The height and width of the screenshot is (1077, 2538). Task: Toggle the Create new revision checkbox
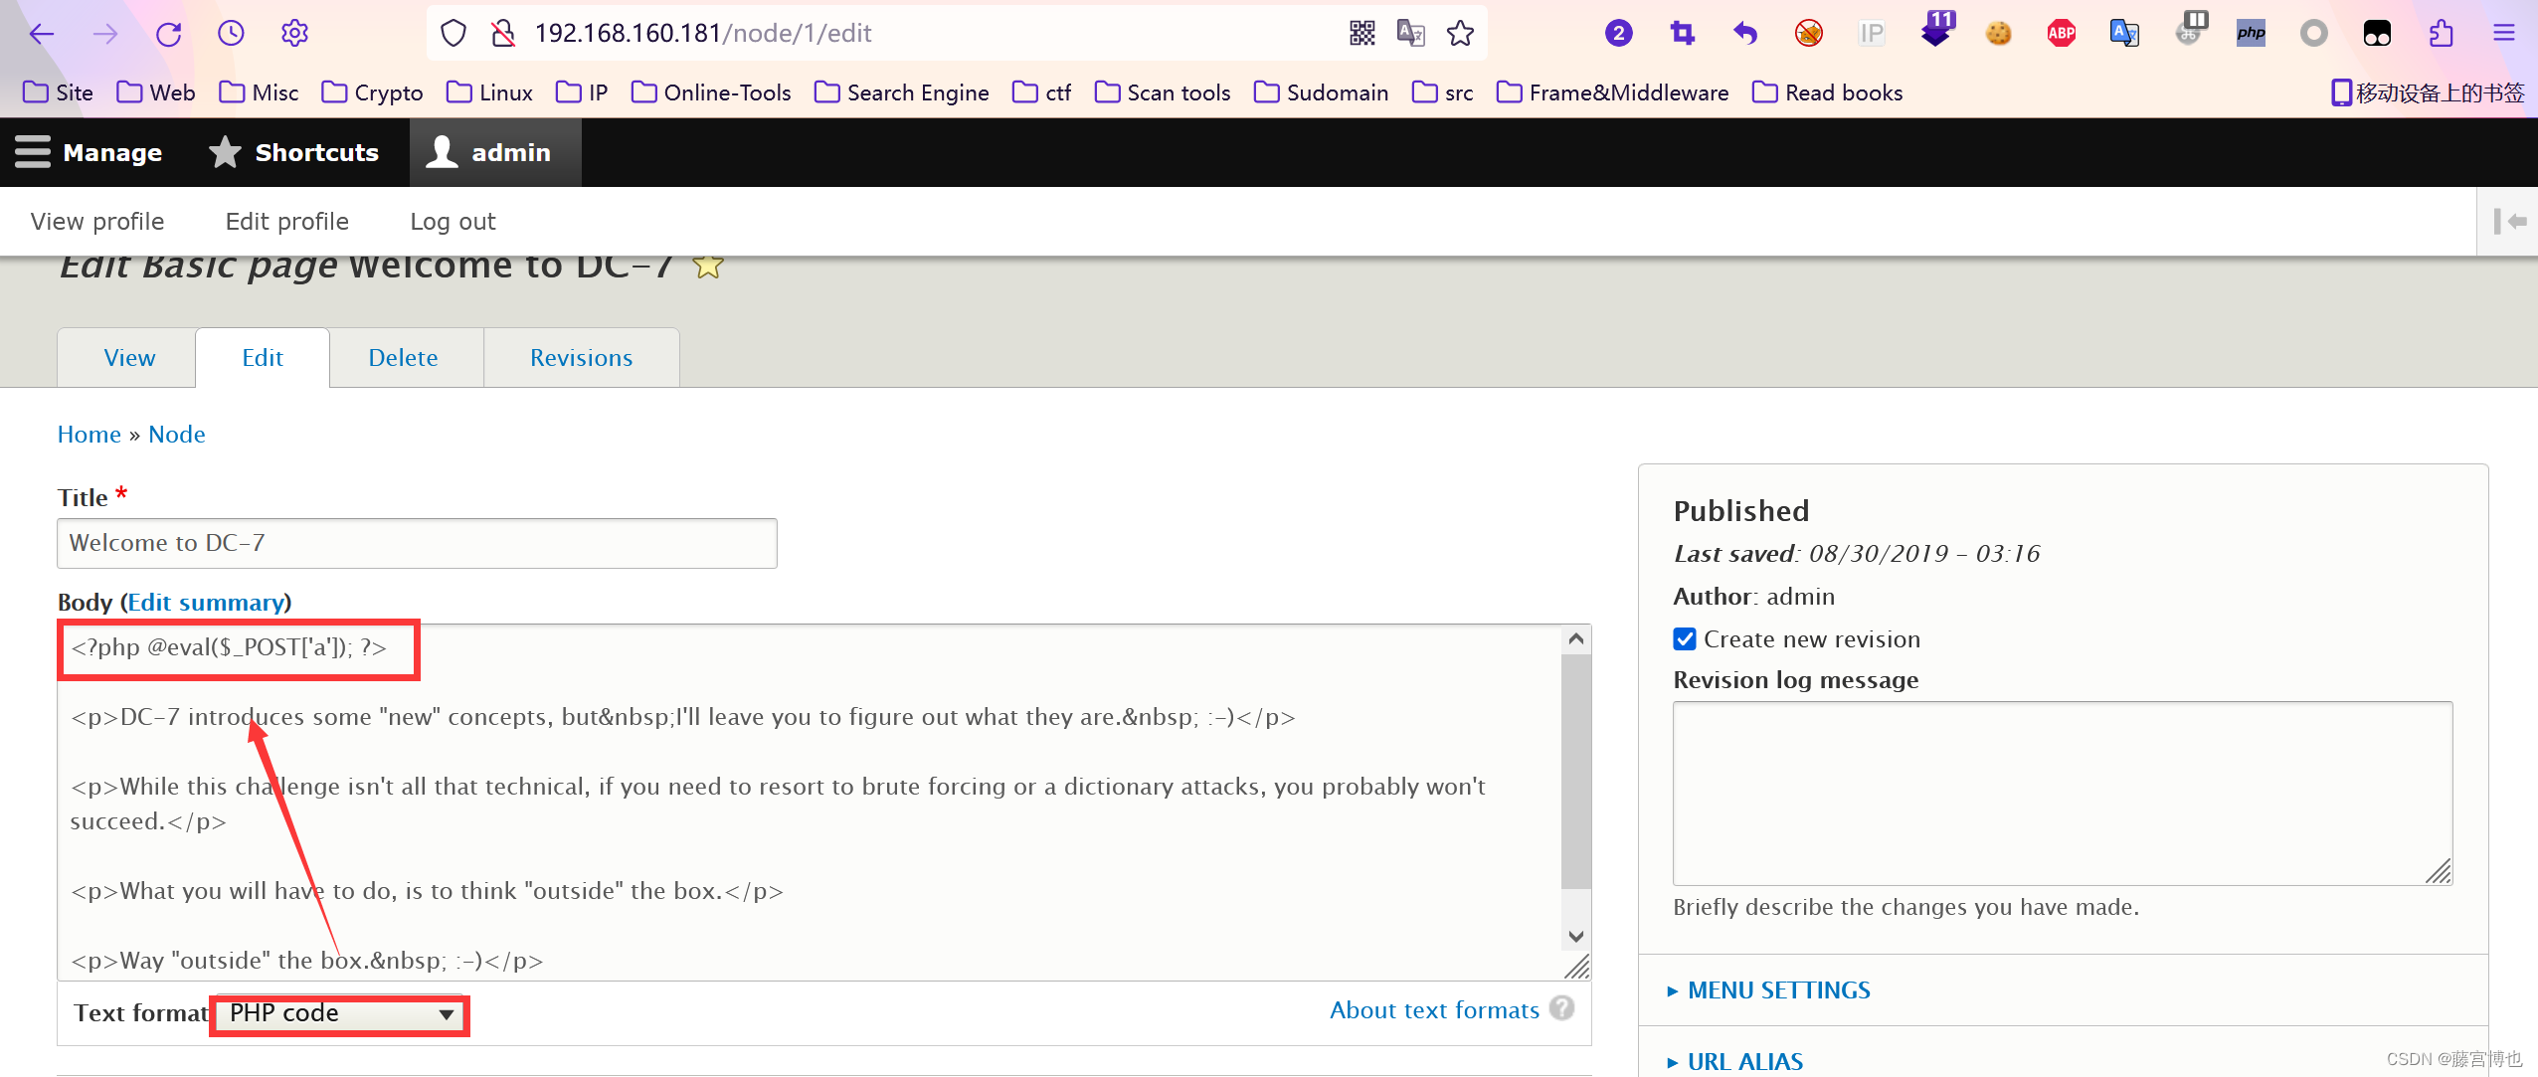click(x=1685, y=639)
